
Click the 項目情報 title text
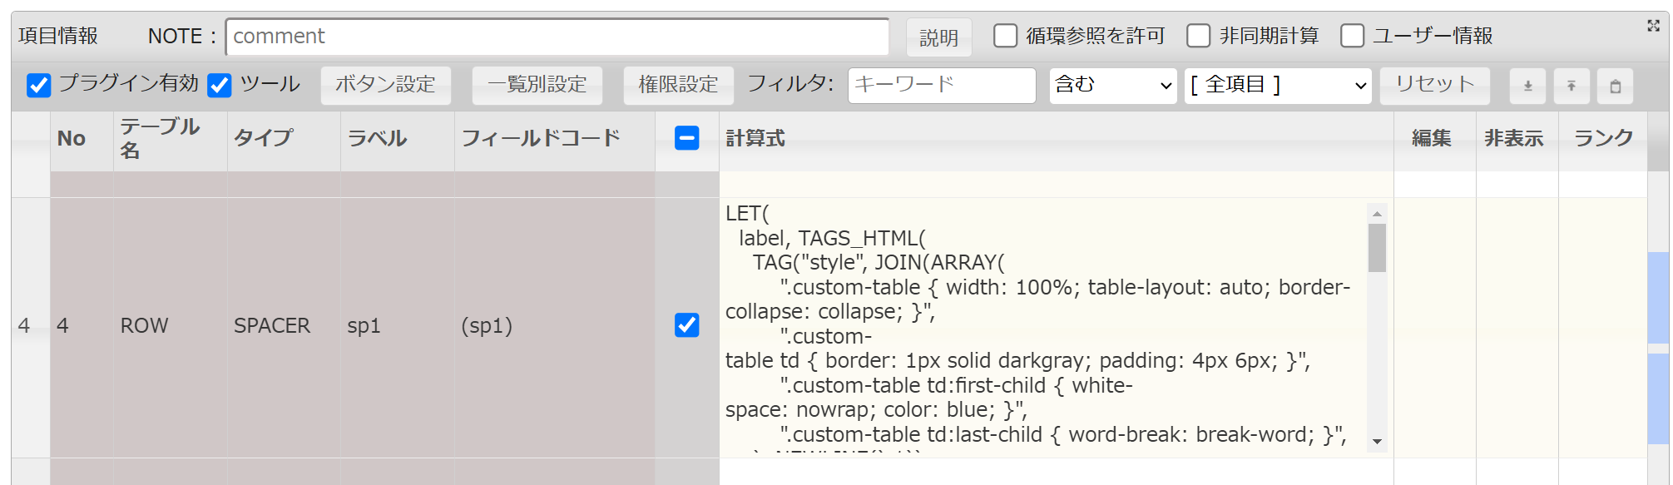[58, 36]
